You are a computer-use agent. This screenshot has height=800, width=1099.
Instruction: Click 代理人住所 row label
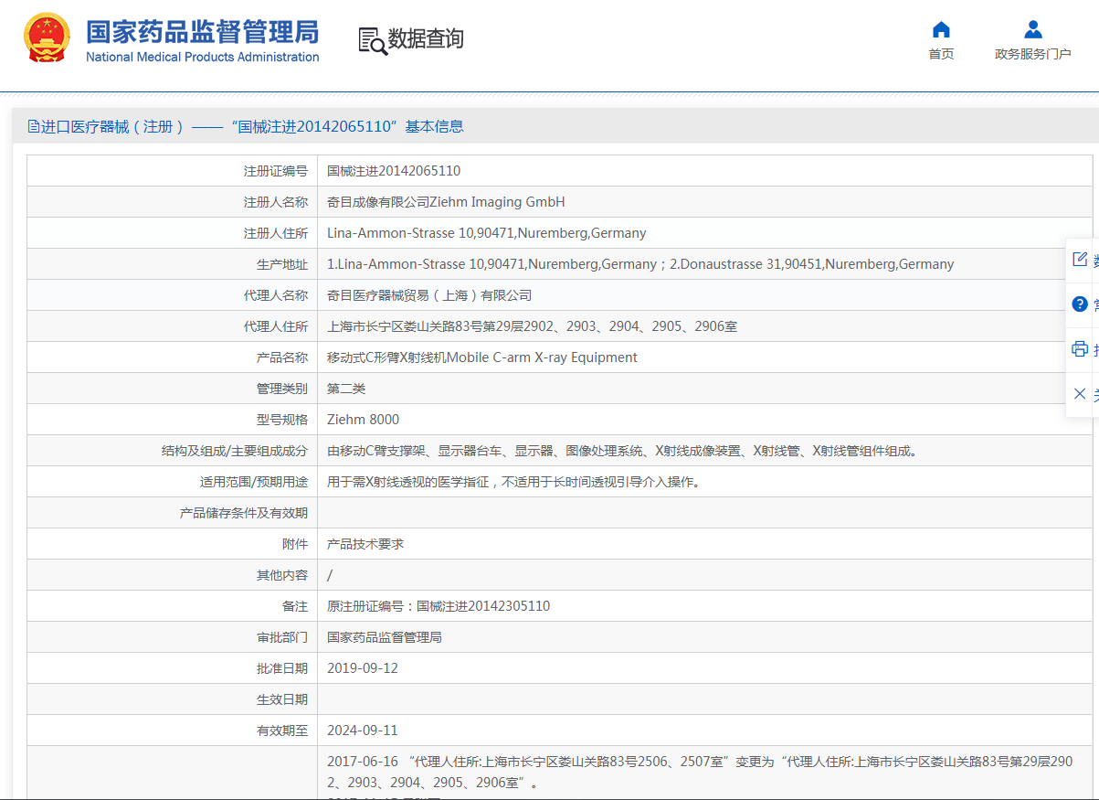coord(276,326)
